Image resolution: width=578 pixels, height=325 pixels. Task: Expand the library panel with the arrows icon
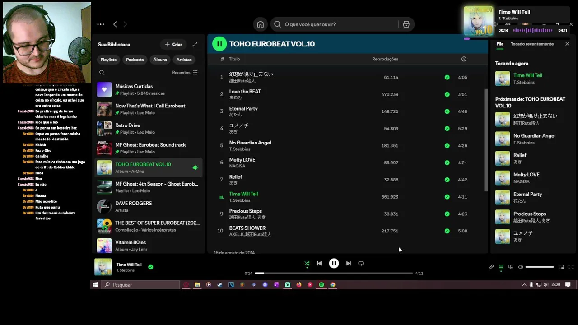pos(195,44)
